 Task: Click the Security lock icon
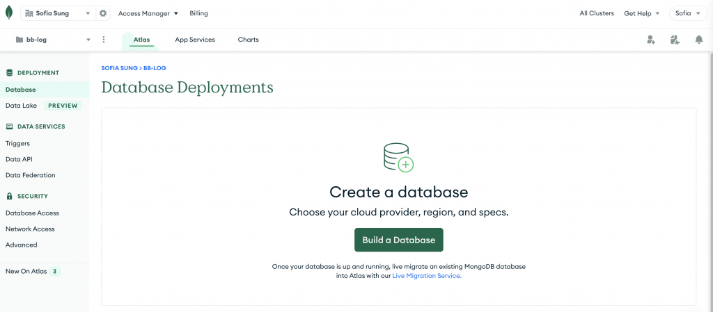pos(9,196)
